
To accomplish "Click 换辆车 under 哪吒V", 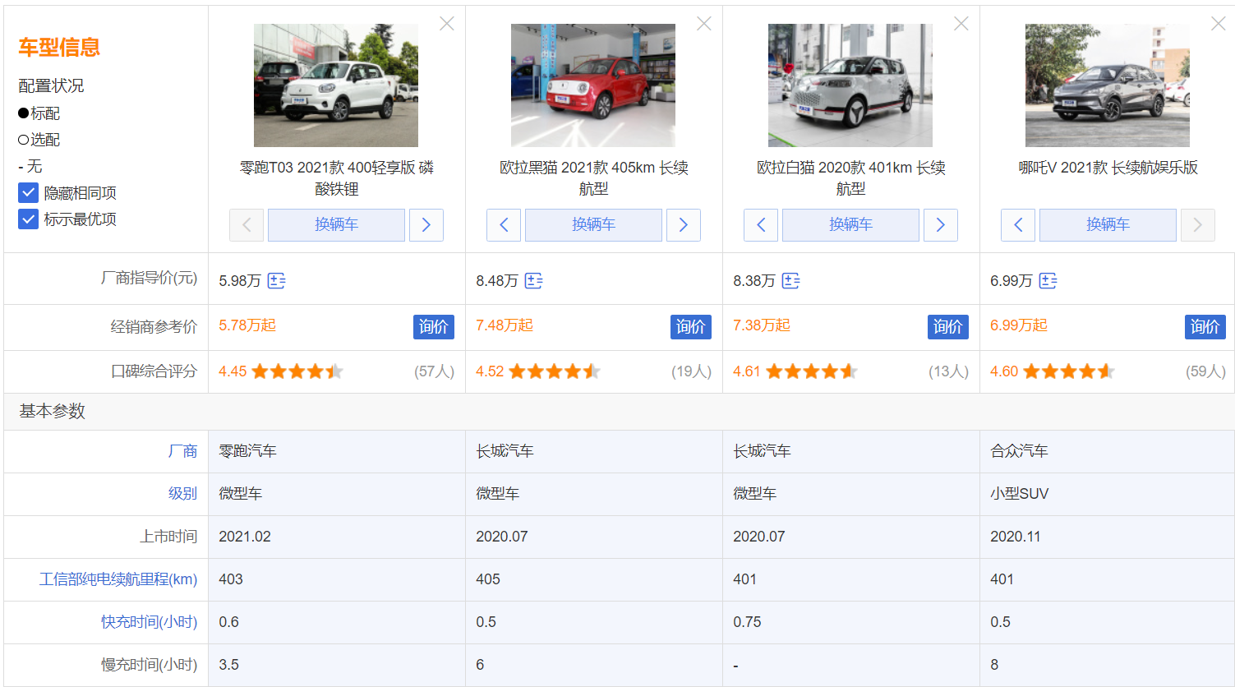I will point(1108,225).
